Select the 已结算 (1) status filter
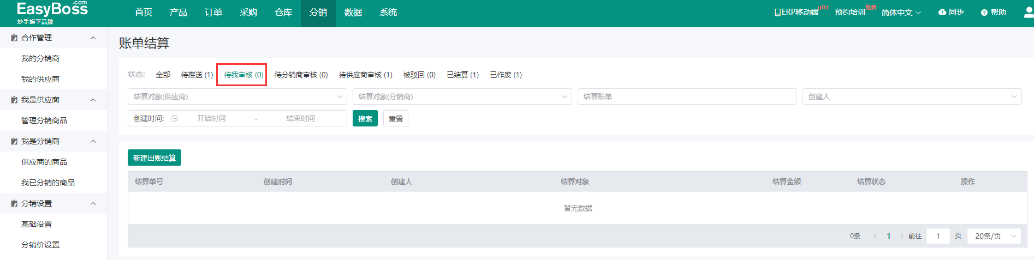Image resolution: width=1034 pixels, height=260 pixels. coord(462,75)
